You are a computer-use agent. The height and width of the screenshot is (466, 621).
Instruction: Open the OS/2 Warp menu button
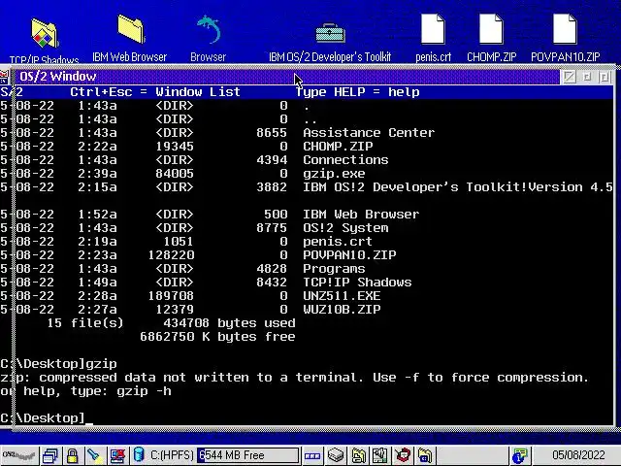click(x=18, y=455)
